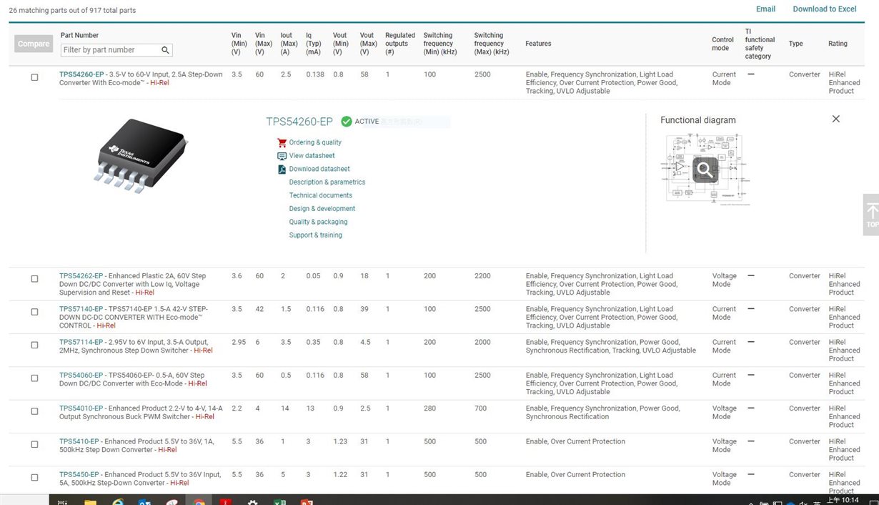Open the TPS5410-EP part link
The width and height of the screenshot is (879, 505).
(x=79, y=441)
